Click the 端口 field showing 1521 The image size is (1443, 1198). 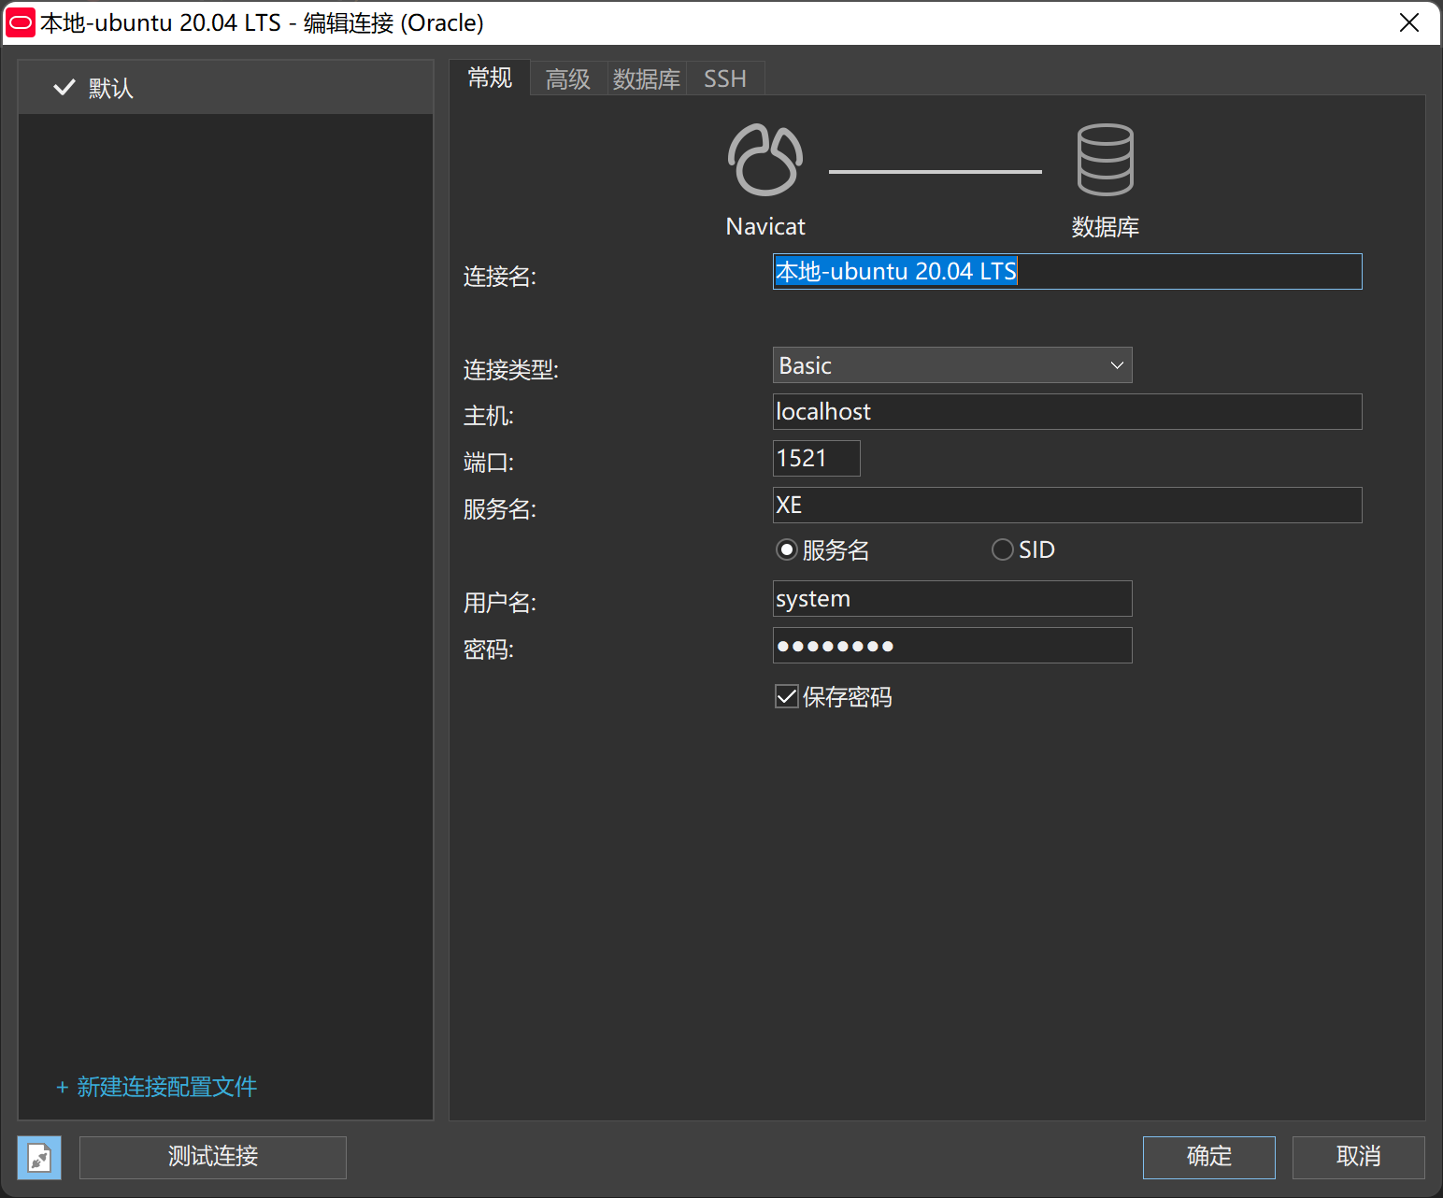(x=815, y=458)
